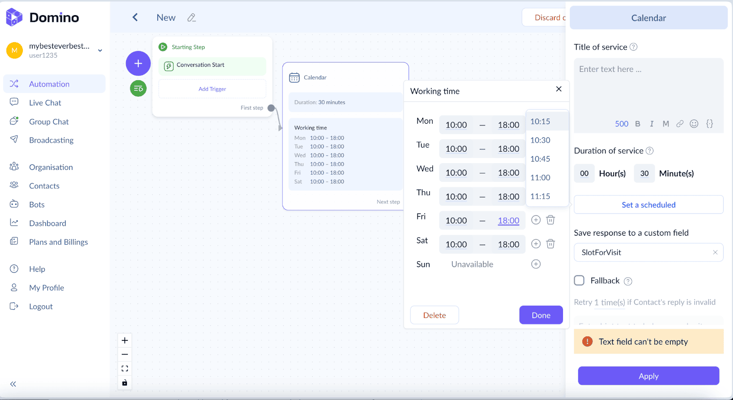
Task: Add a new step with purple plus button
Action: click(x=138, y=63)
